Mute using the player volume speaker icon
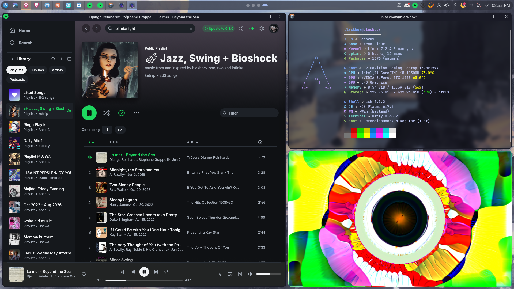The height and width of the screenshot is (289, 514). [250, 274]
